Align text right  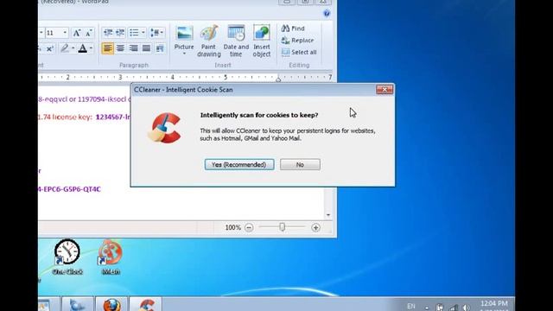point(133,48)
